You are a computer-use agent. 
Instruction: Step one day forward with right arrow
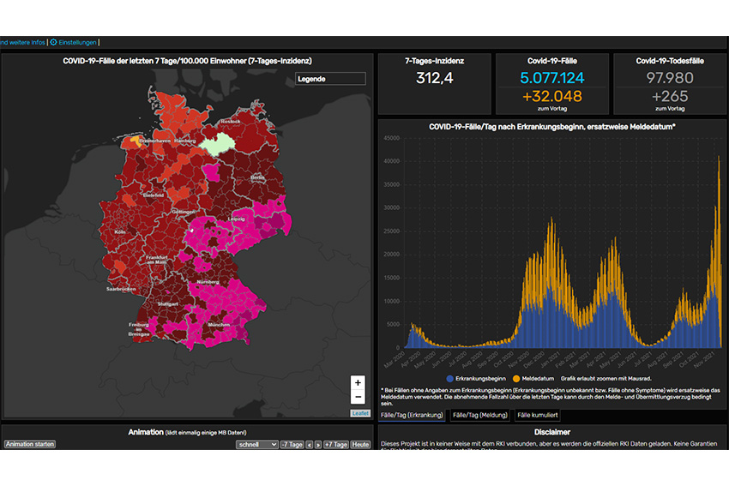coord(318,445)
